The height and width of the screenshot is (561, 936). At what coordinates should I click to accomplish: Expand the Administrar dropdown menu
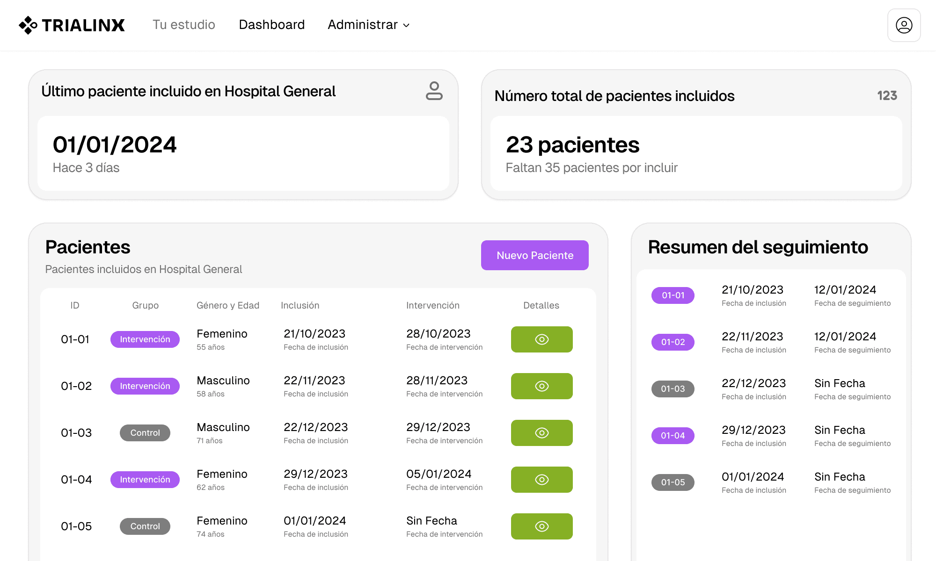click(363, 25)
